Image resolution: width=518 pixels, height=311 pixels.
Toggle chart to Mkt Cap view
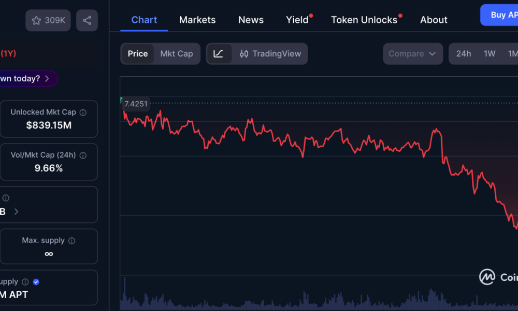177,53
